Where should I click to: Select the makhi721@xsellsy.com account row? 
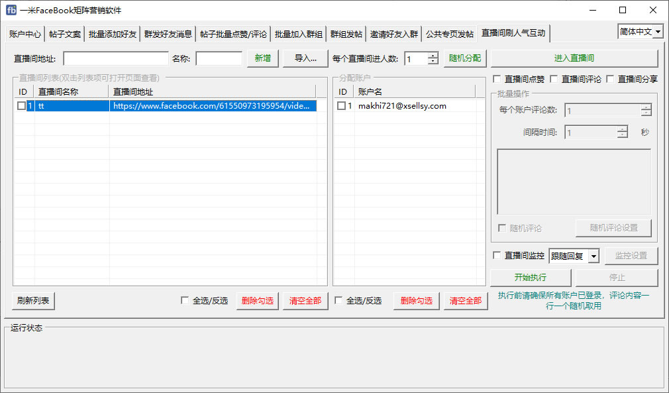(409, 106)
